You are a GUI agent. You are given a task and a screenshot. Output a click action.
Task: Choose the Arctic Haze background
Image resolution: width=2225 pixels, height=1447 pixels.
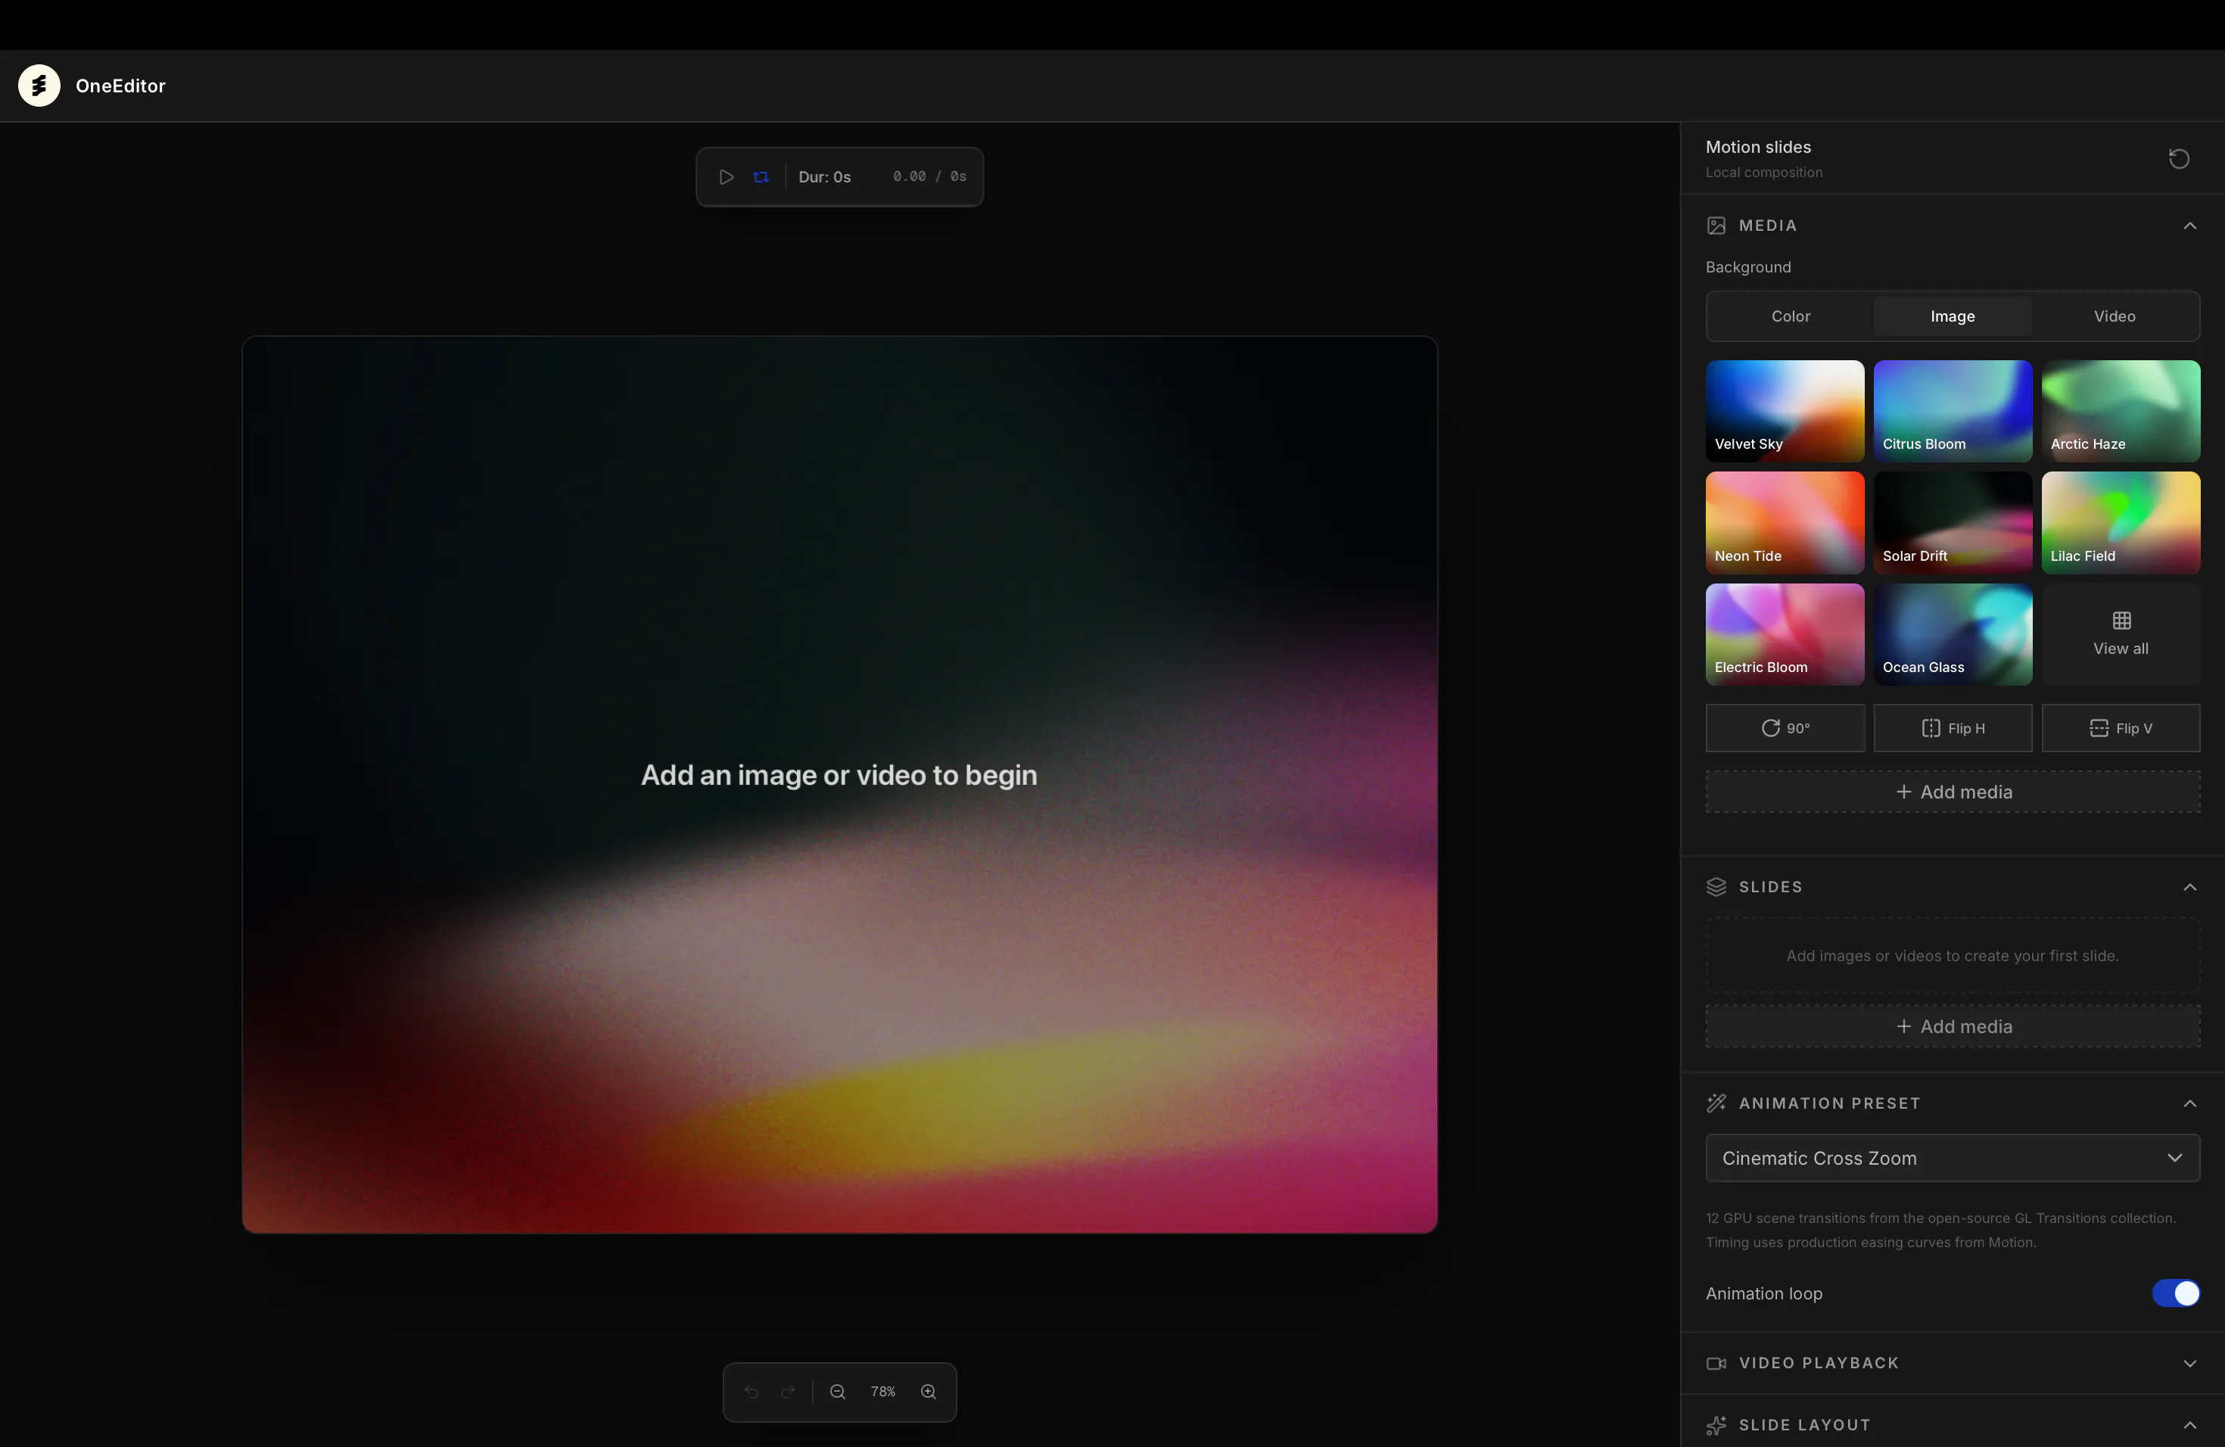(x=2121, y=410)
